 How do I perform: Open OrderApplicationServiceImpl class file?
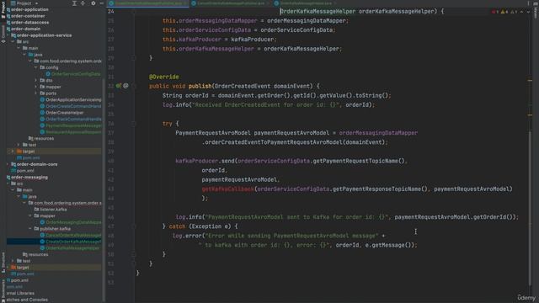pyautogui.click(x=71, y=100)
